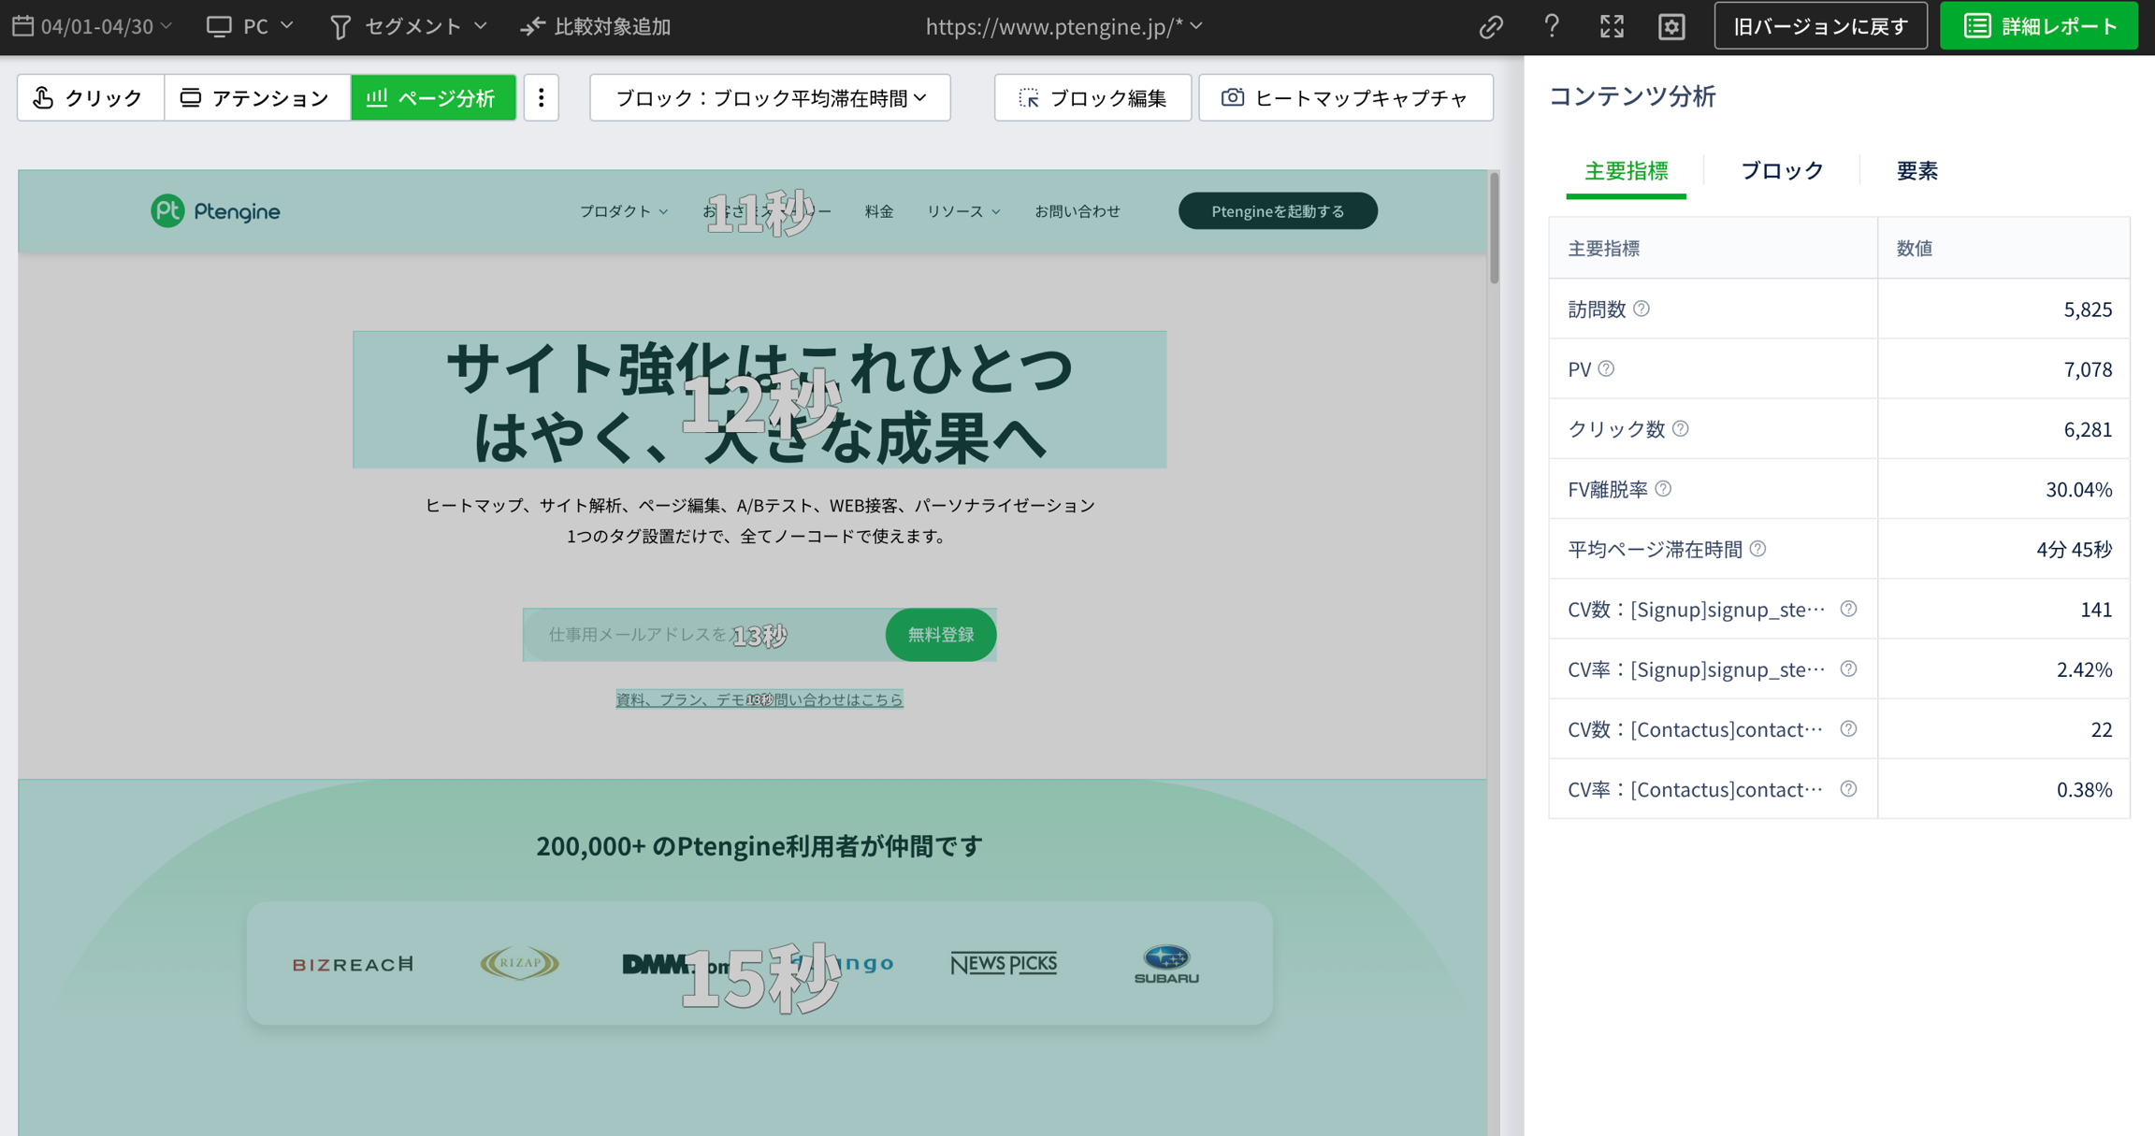Screen dimensions: 2155x1136
Task: Click the help icon beside FV離脱率
Action: click(x=1663, y=488)
